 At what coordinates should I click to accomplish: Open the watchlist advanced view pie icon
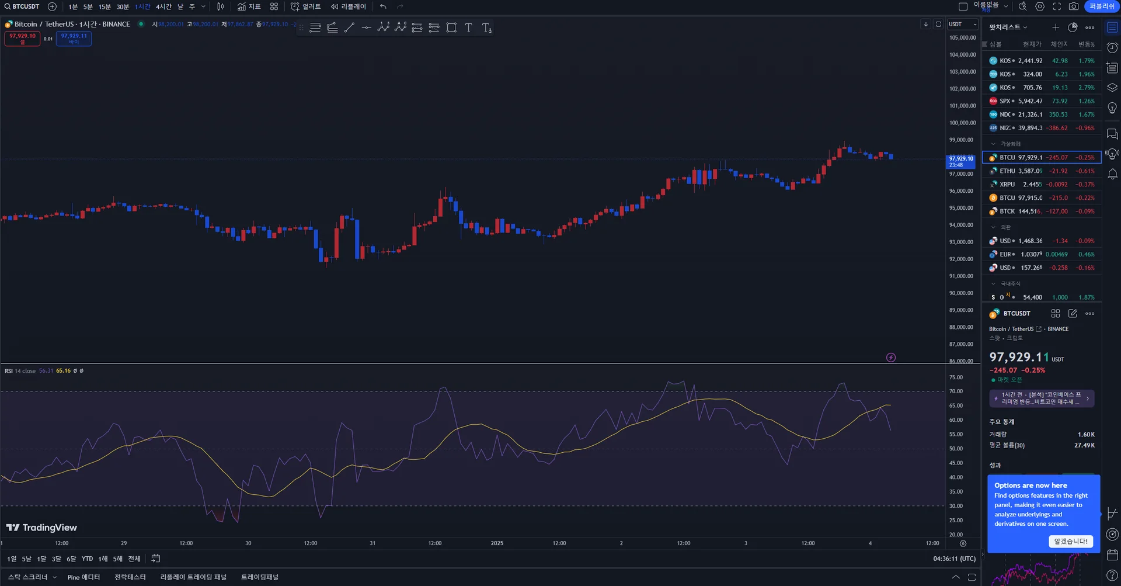(1073, 27)
